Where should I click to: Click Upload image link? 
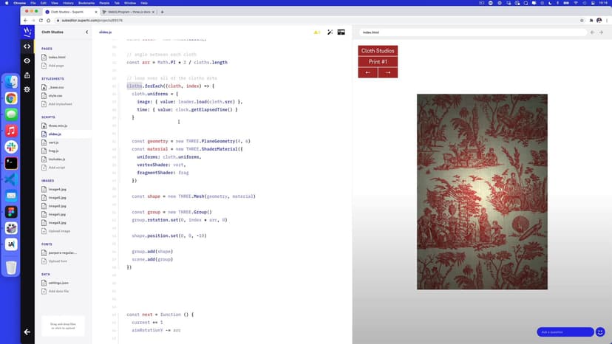tap(58, 231)
